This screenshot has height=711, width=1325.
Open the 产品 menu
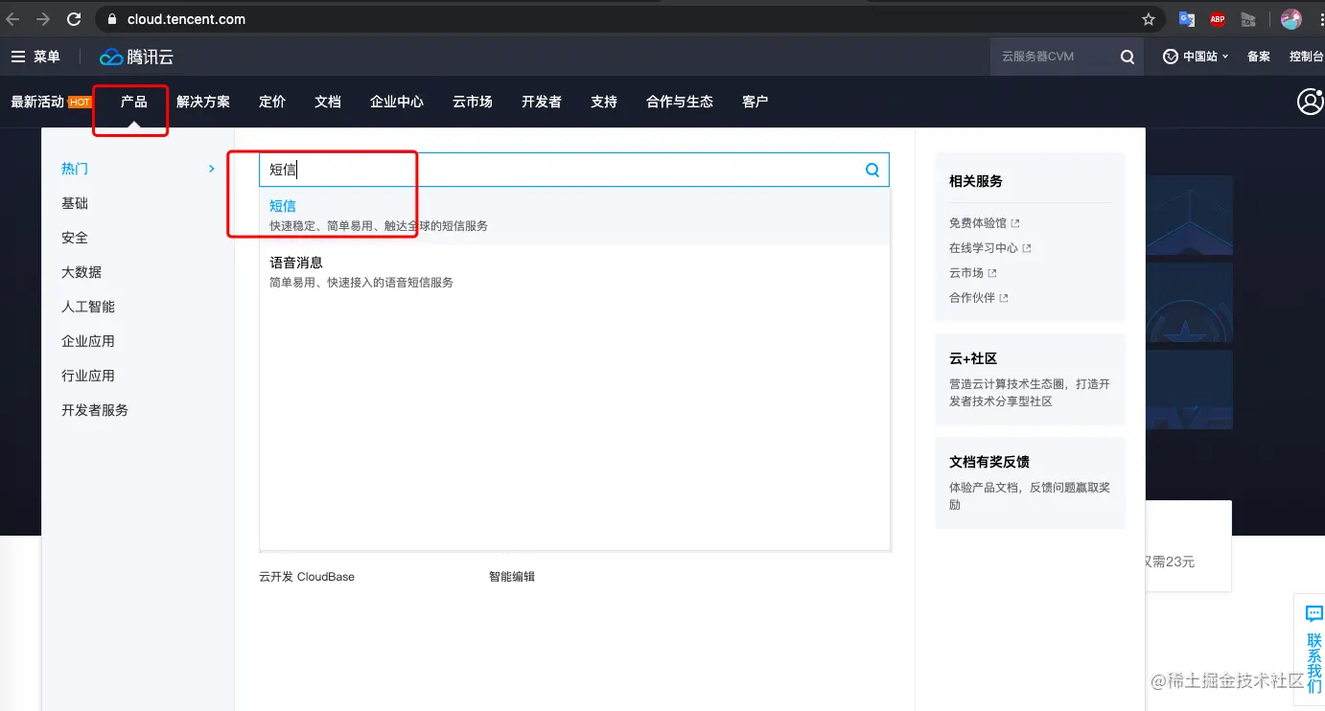click(x=133, y=102)
